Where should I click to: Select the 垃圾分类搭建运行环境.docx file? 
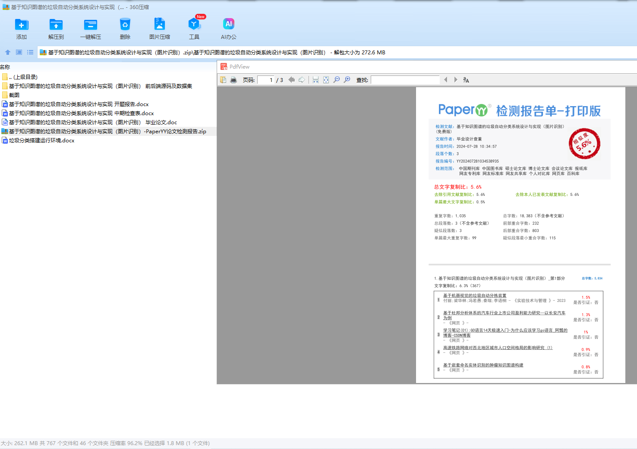pyautogui.click(x=108, y=140)
